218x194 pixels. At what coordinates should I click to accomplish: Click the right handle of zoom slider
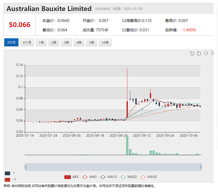pos(201,167)
